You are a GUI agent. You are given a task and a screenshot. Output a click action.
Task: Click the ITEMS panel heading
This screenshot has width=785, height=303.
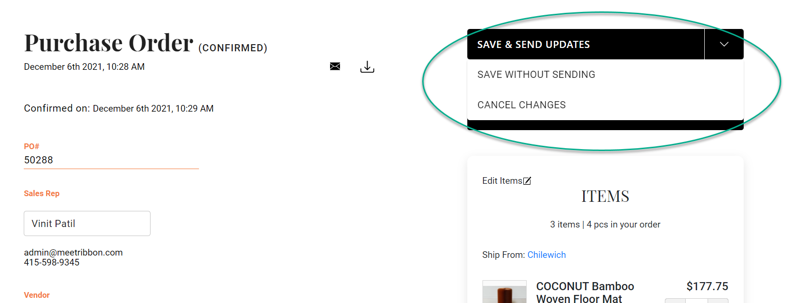pyautogui.click(x=605, y=196)
